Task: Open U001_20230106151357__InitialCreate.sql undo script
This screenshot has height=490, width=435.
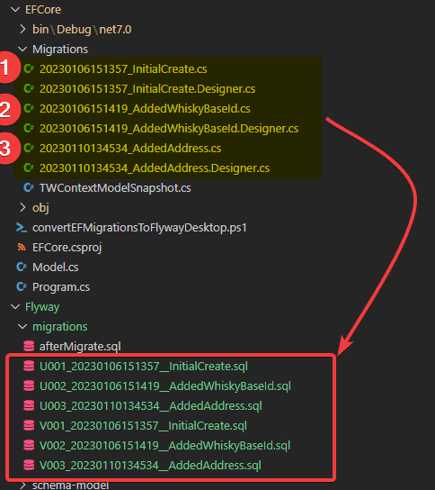Action: pos(144,367)
